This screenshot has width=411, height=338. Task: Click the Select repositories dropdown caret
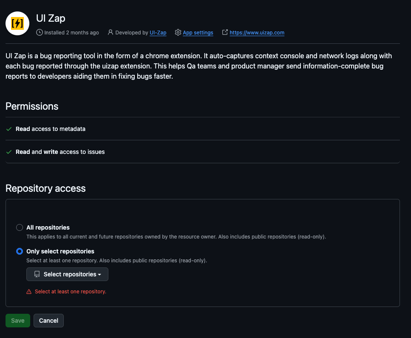99,275
